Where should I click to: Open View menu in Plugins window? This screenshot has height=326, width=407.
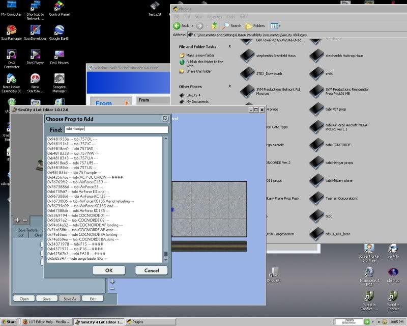pyautogui.click(x=198, y=17)
